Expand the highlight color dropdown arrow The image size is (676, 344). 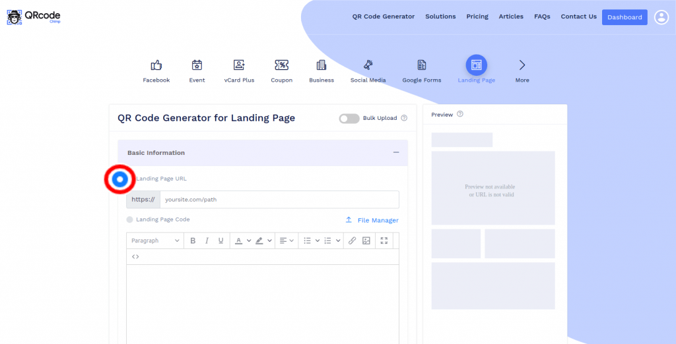270,241
